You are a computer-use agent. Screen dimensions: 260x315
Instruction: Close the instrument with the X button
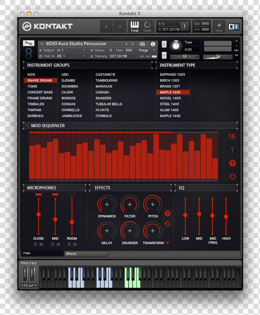[236, 41]
